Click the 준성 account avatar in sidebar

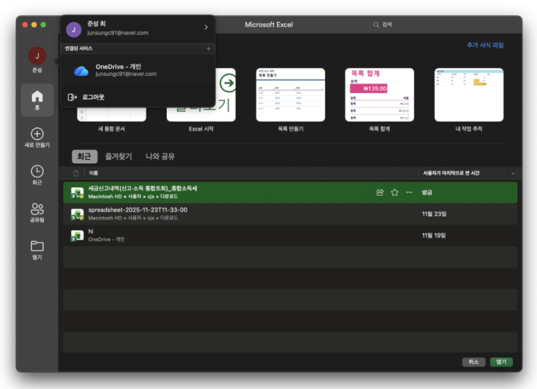[x=37, y=56]
